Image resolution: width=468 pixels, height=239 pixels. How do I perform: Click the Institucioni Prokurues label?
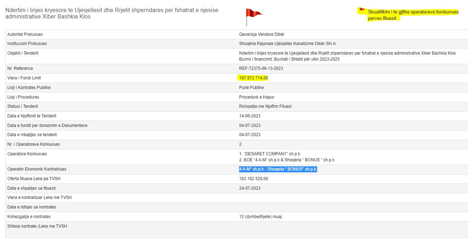click(27, 44)
